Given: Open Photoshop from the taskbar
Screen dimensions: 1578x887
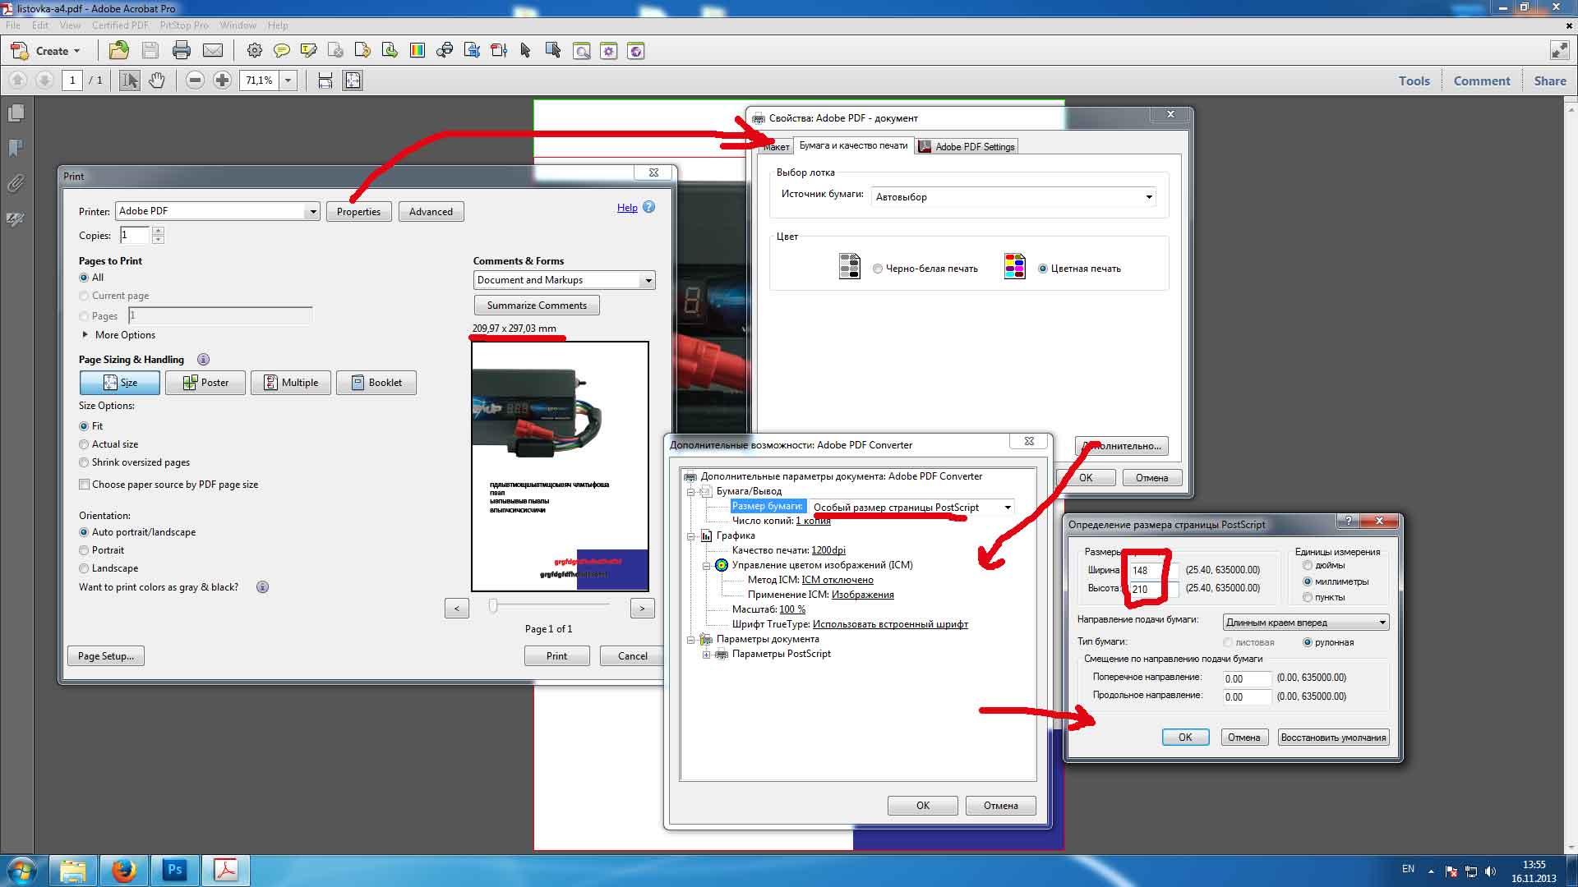Looking at the screenshot, I should tap(174, 870).
